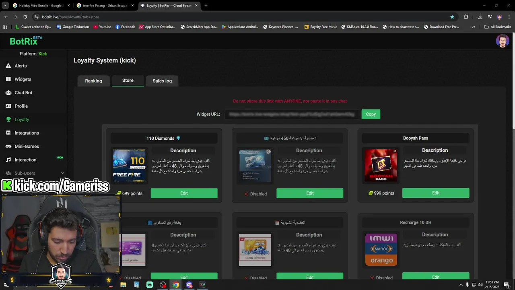
Task: Edit the 450 gems weekly membership item
Action: coord(310,193)
